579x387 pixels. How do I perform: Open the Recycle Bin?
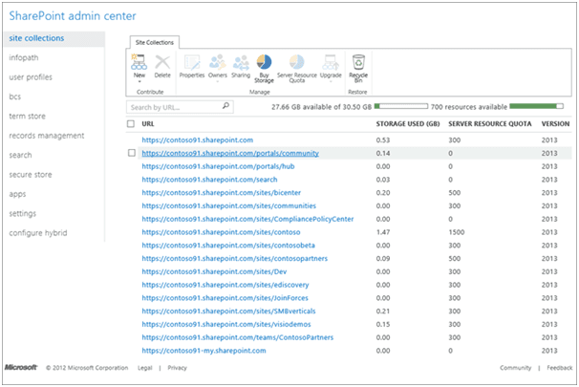click(x=359, y=62)
